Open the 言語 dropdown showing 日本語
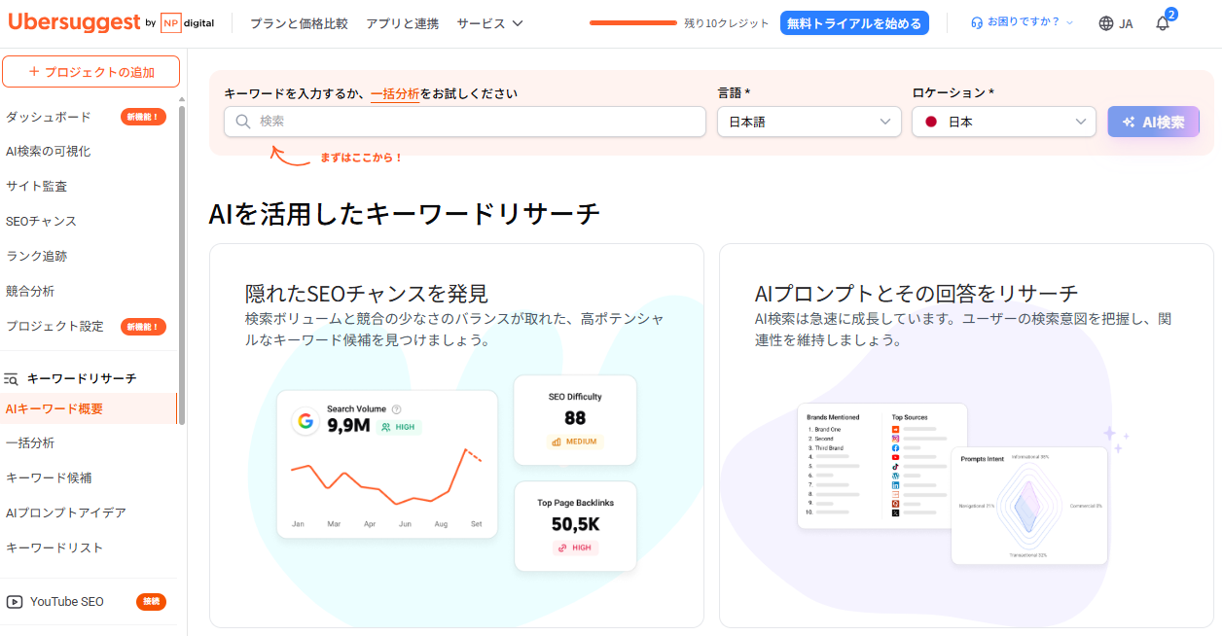 809,122
